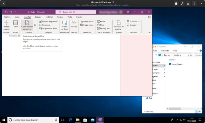Click the Vínculo link icon
The image size is (205, 123).
74,24
